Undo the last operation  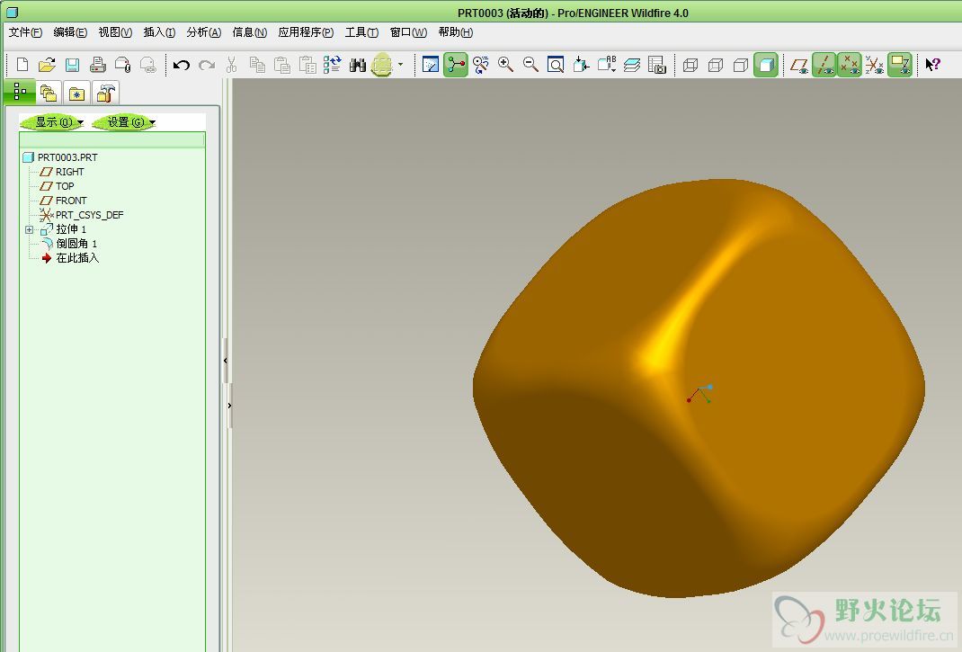tap(181, 65)
